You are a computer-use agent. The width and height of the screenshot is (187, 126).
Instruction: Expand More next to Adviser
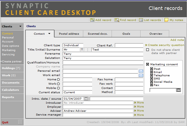[139, 111]
